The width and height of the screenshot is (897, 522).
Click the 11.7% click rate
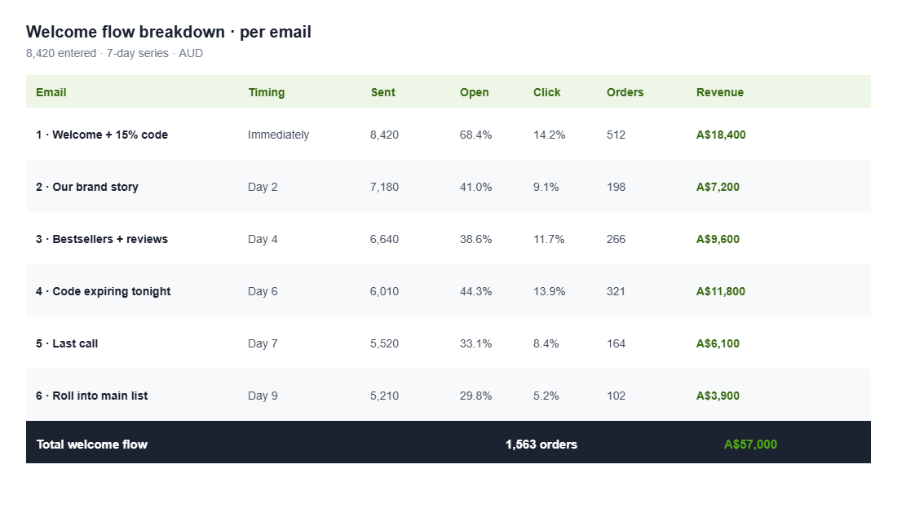click(549, 239)
